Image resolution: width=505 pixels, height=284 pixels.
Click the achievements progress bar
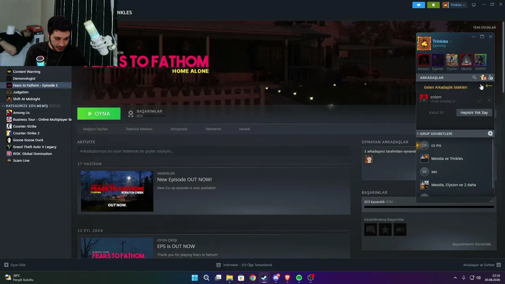pyautogui.click(x=429, y=207)
